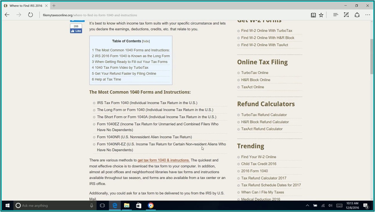This screenshot has width=375, height=212.
Task: Open Reading view book icon
Action: 313,15
